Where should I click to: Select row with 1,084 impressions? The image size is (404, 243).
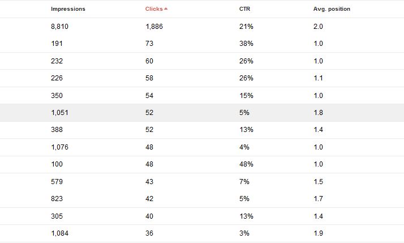click(202, 233)
